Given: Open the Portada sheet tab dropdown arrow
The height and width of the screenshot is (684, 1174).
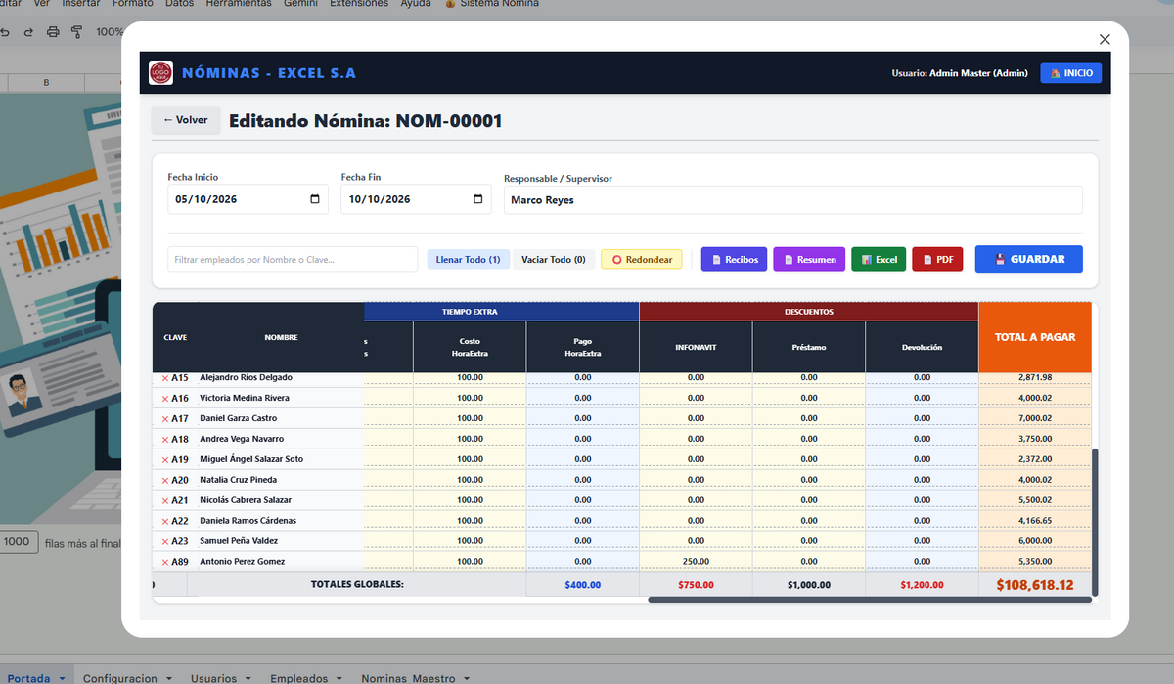Looking at the screenshot, I should pos(62,678).
